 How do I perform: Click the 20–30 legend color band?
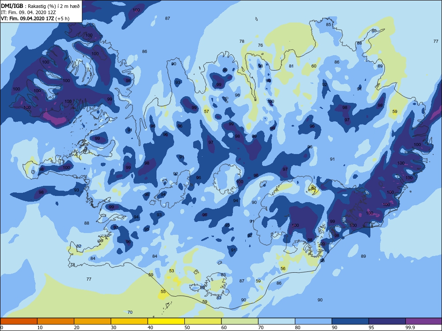[x=92, y=321]
